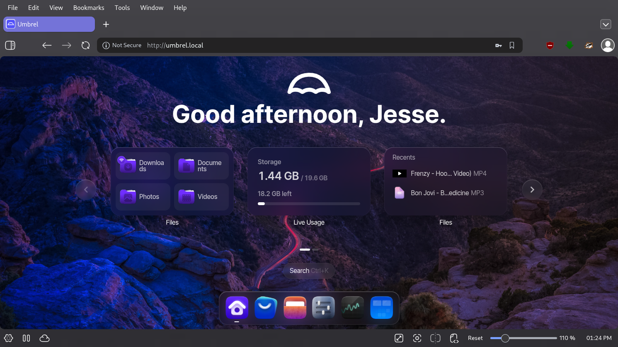Open a new tab with plus button
The image size is (618, 347).
tap(106, 24)
